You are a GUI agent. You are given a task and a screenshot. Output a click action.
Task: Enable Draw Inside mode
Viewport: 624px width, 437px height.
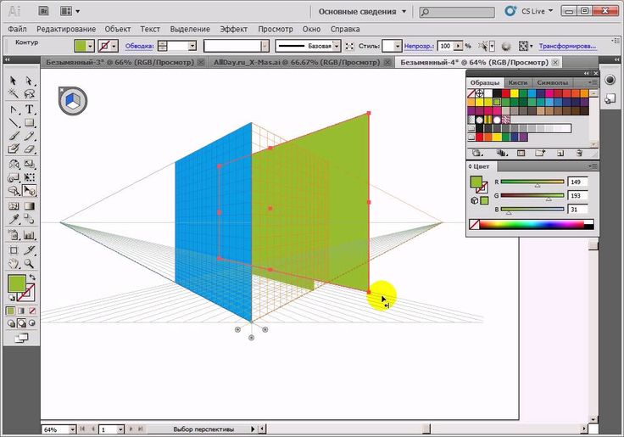click(x=32, y=323)
